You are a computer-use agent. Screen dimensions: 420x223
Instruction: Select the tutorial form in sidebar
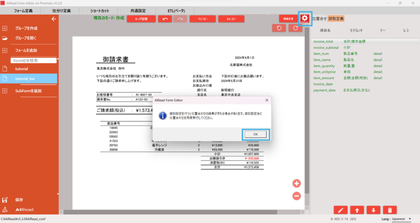(22, 69)
